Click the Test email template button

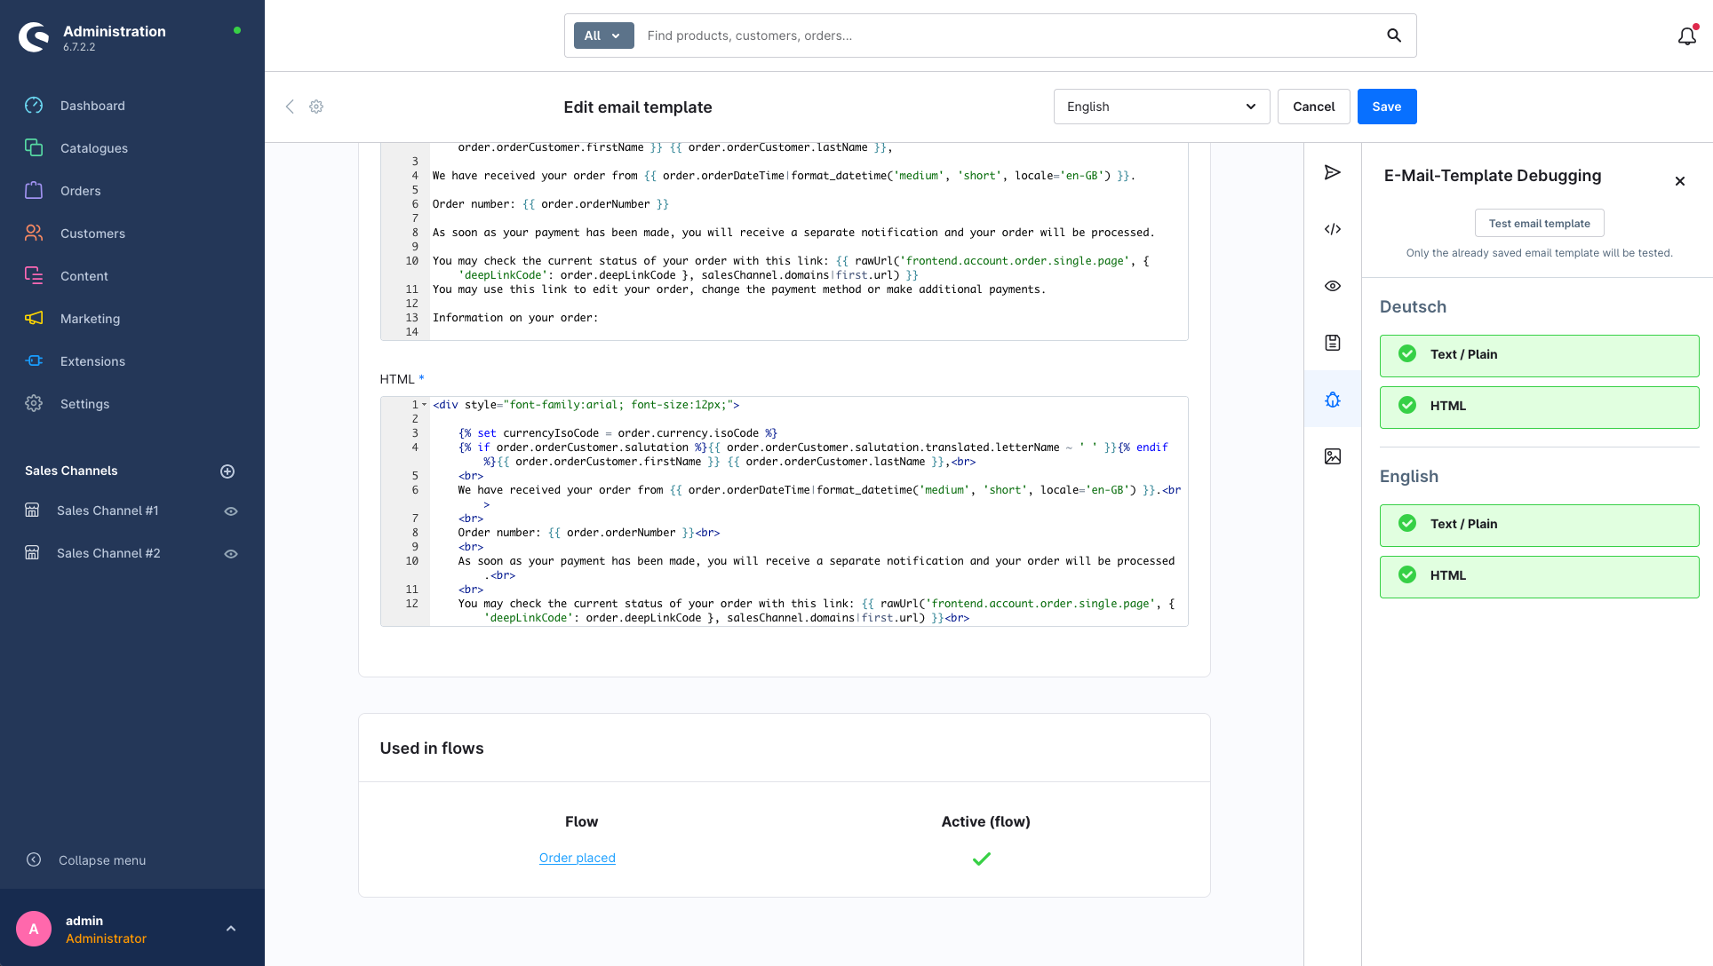[x=1539, y=223]
